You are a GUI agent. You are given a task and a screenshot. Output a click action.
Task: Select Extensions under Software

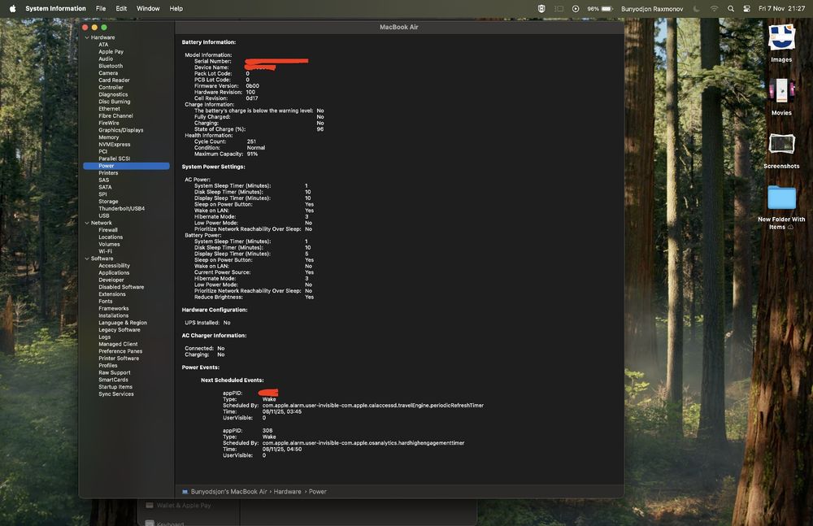tap(112, 294)
